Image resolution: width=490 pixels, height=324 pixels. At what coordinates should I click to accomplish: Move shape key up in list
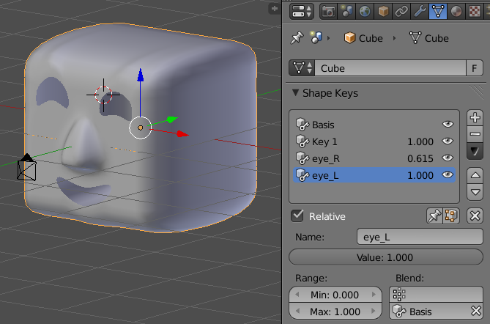pyautogui.click(x=475, y=175)
